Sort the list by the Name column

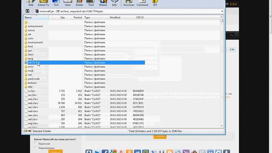[36, 17]
